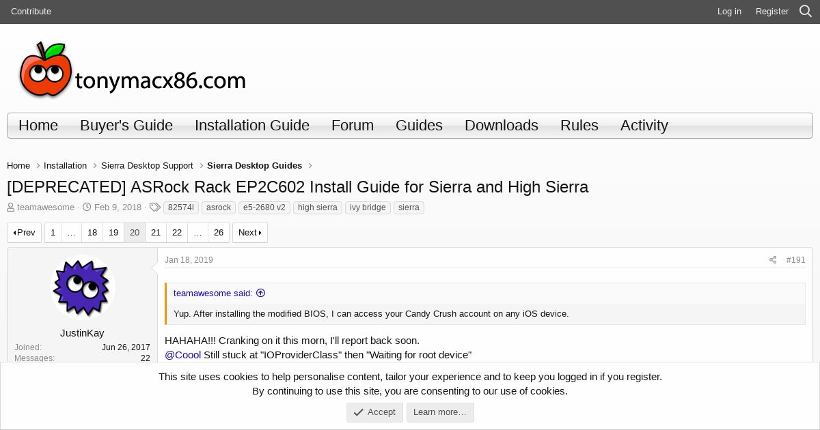Open the Activity menu item
The image size is (820, 430).
click(x=644, y=126)
